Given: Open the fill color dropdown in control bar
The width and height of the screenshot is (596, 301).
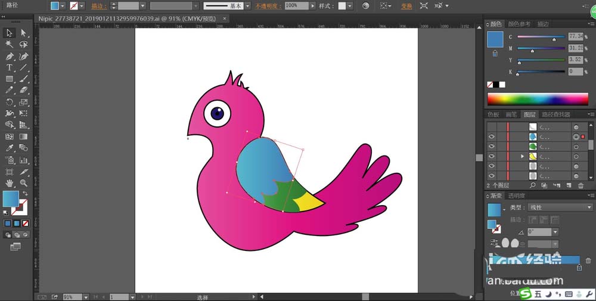Looking at the screenshot, I should [x=63, y=6].
